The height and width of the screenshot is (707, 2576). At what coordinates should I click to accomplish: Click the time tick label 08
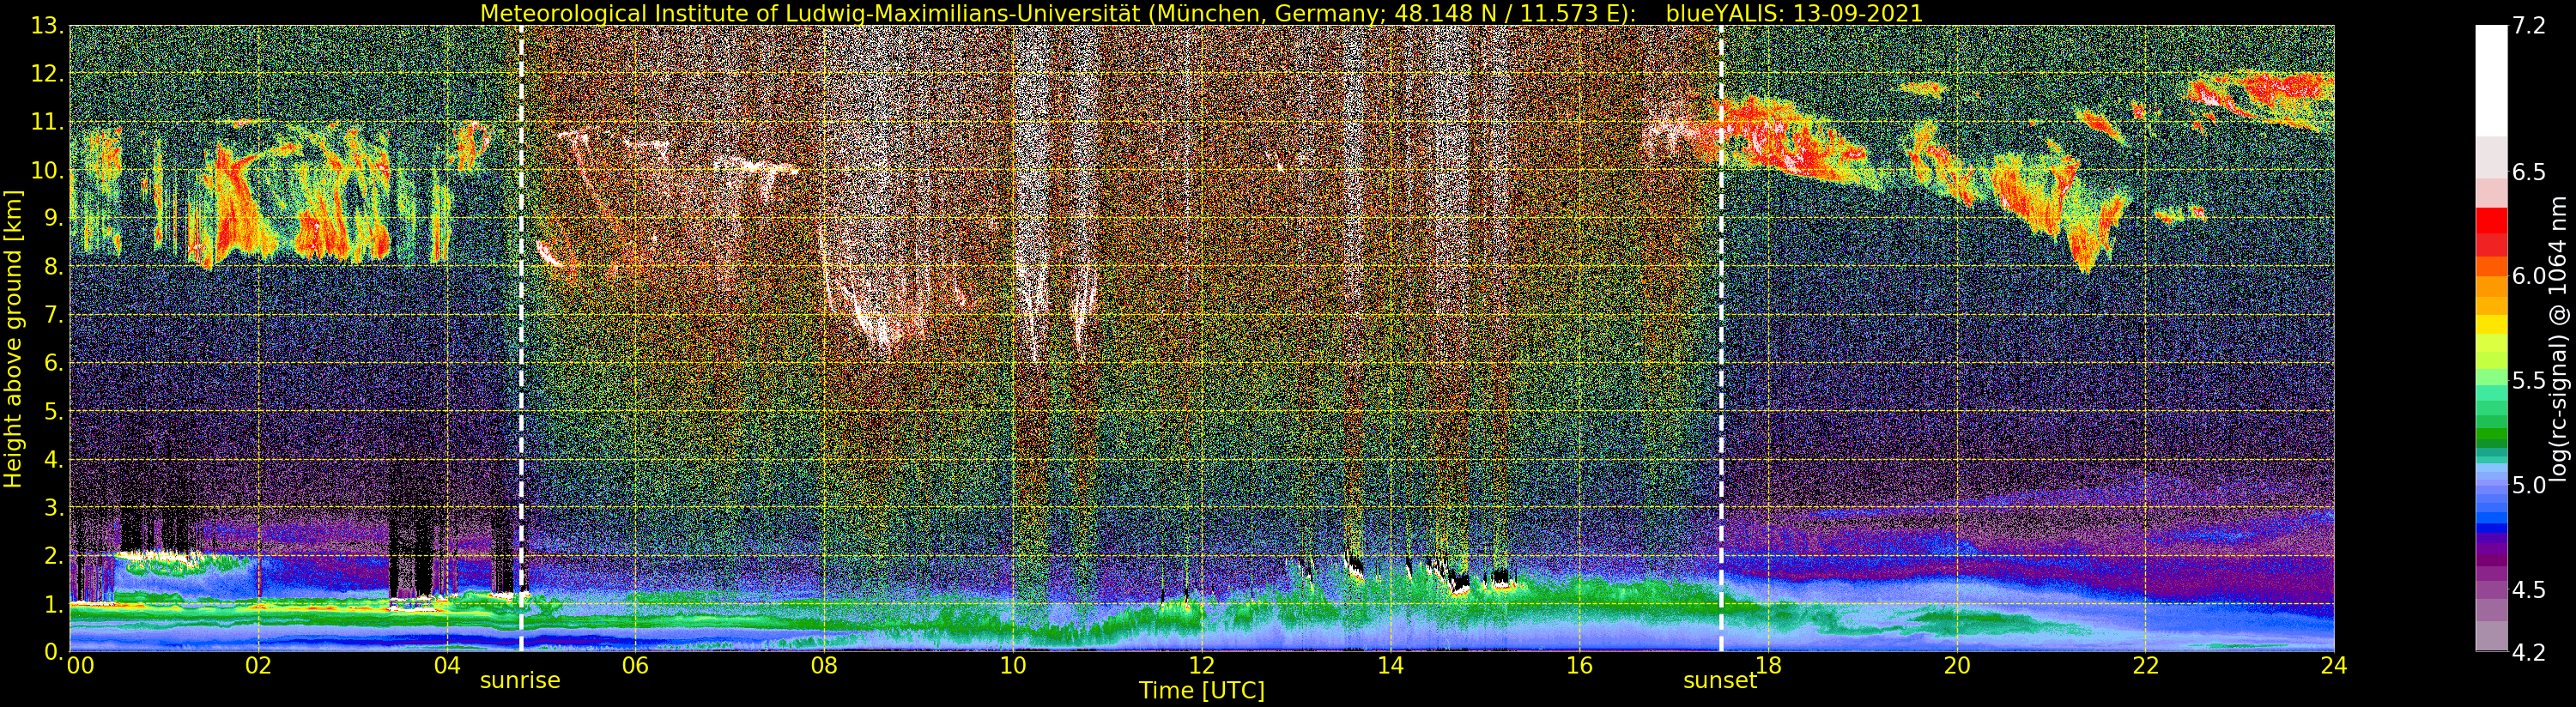824,666
